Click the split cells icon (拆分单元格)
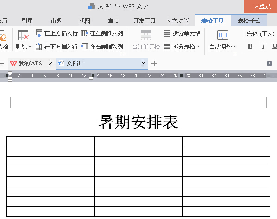277x219 pixels. click(x=167, y=33)
